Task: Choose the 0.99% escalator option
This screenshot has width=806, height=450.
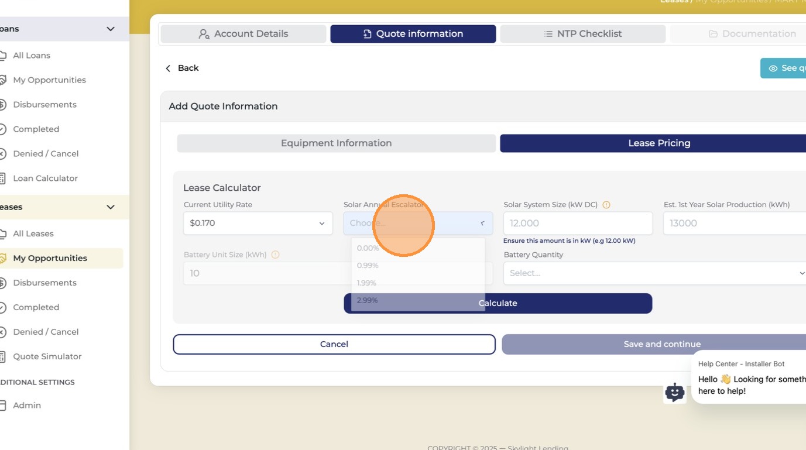Action: [368, 266]
